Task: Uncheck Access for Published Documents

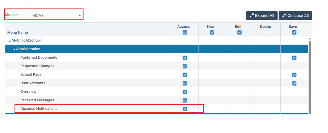Action: pyautogui.click(x=185, y=58)
